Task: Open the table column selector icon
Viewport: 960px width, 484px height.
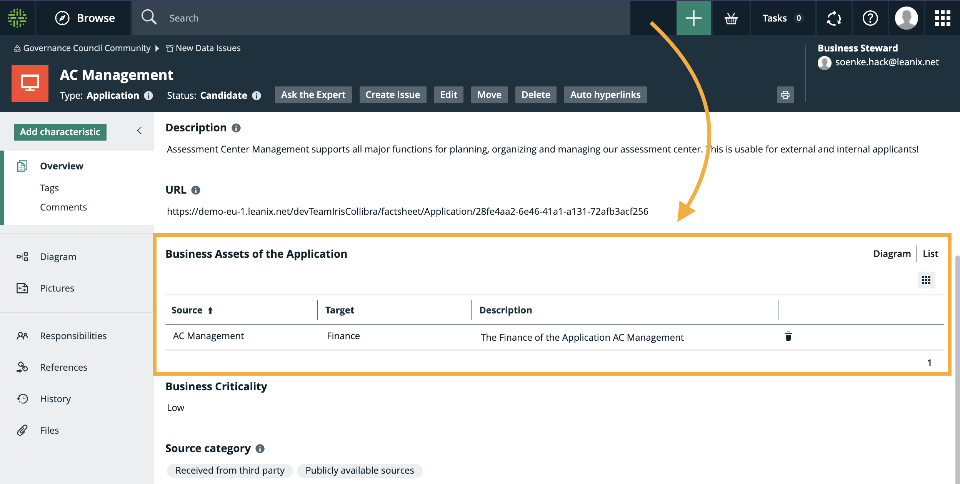Action: pos(926,280)
